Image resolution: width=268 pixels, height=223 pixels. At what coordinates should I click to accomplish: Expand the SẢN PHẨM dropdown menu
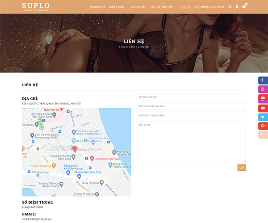pyautogui.click(x=118, y=7)
